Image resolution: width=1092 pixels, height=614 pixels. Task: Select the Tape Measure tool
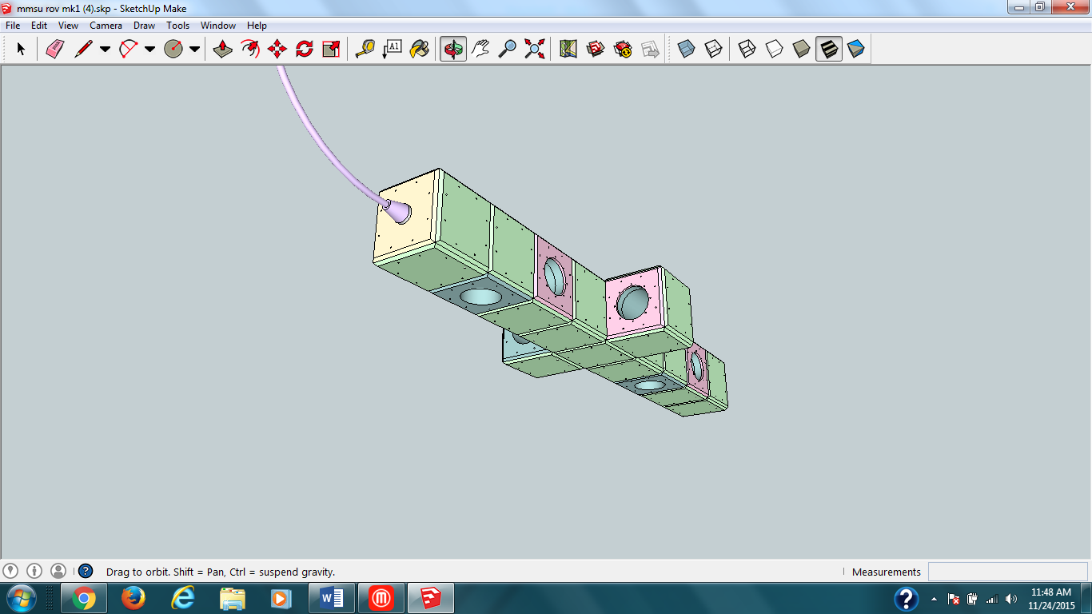(x=365, y=50)
